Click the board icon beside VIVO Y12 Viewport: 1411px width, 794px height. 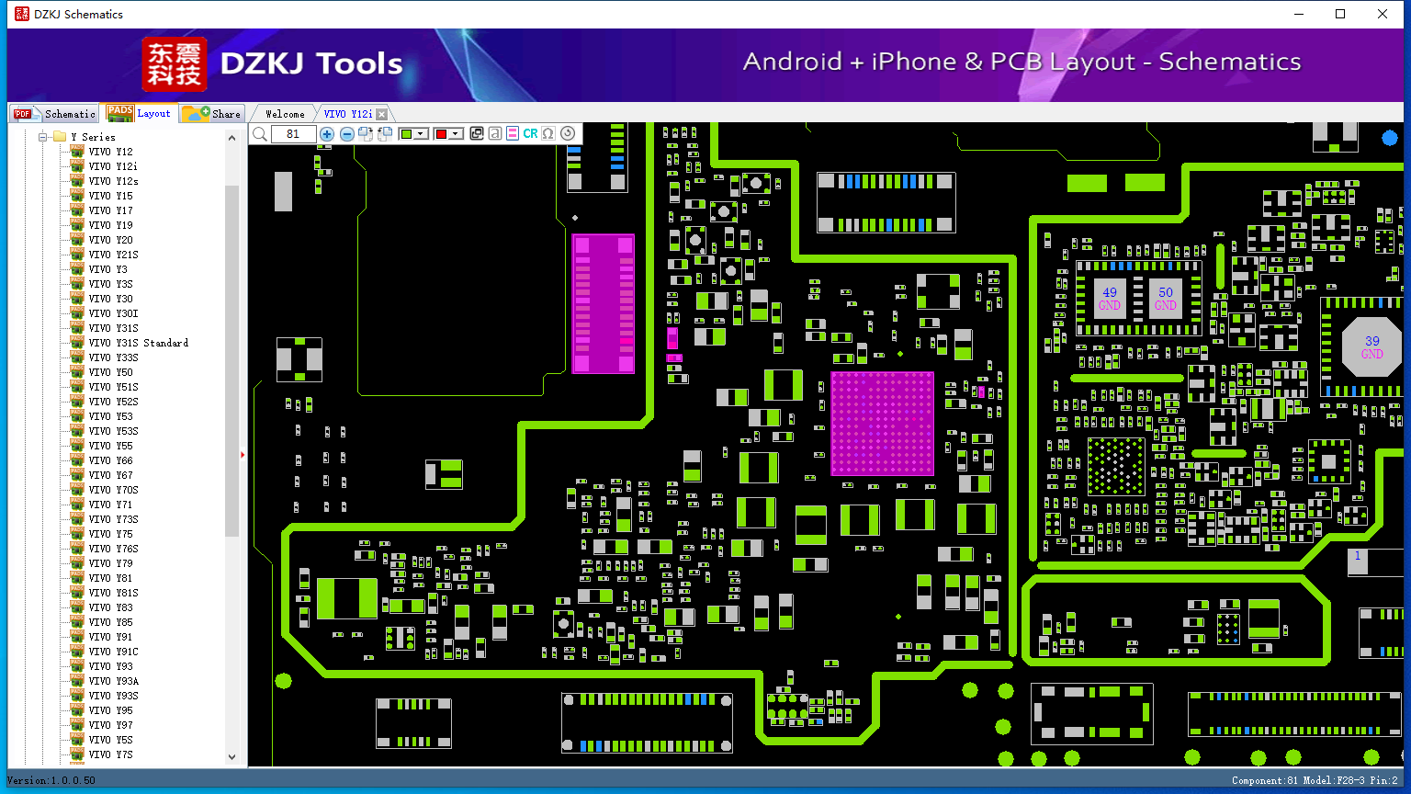[77, 152]
